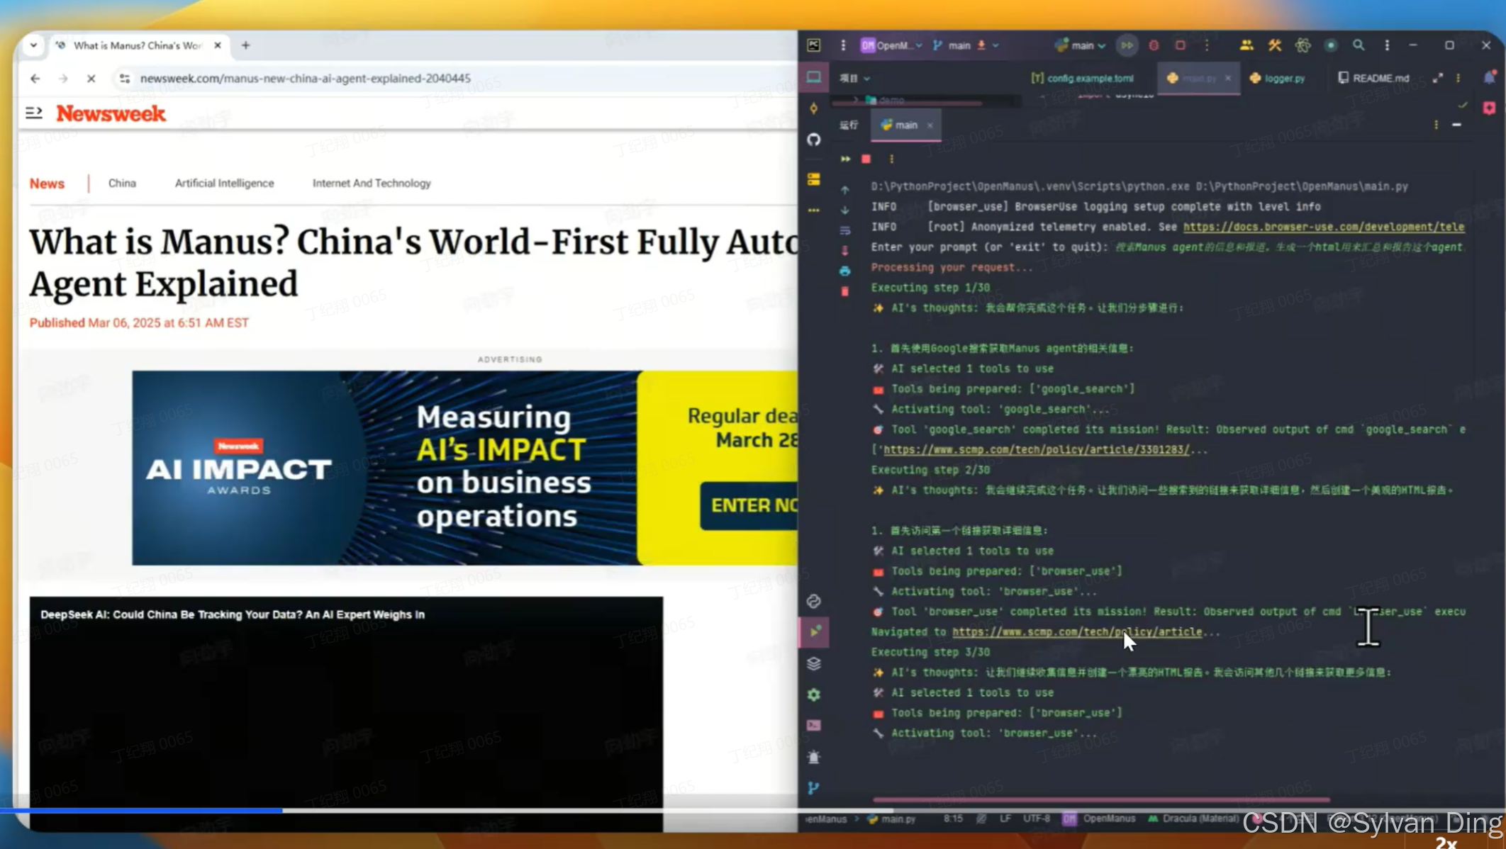Open the Python Packages tool window
1506x849 pixels.
[814, 663]
